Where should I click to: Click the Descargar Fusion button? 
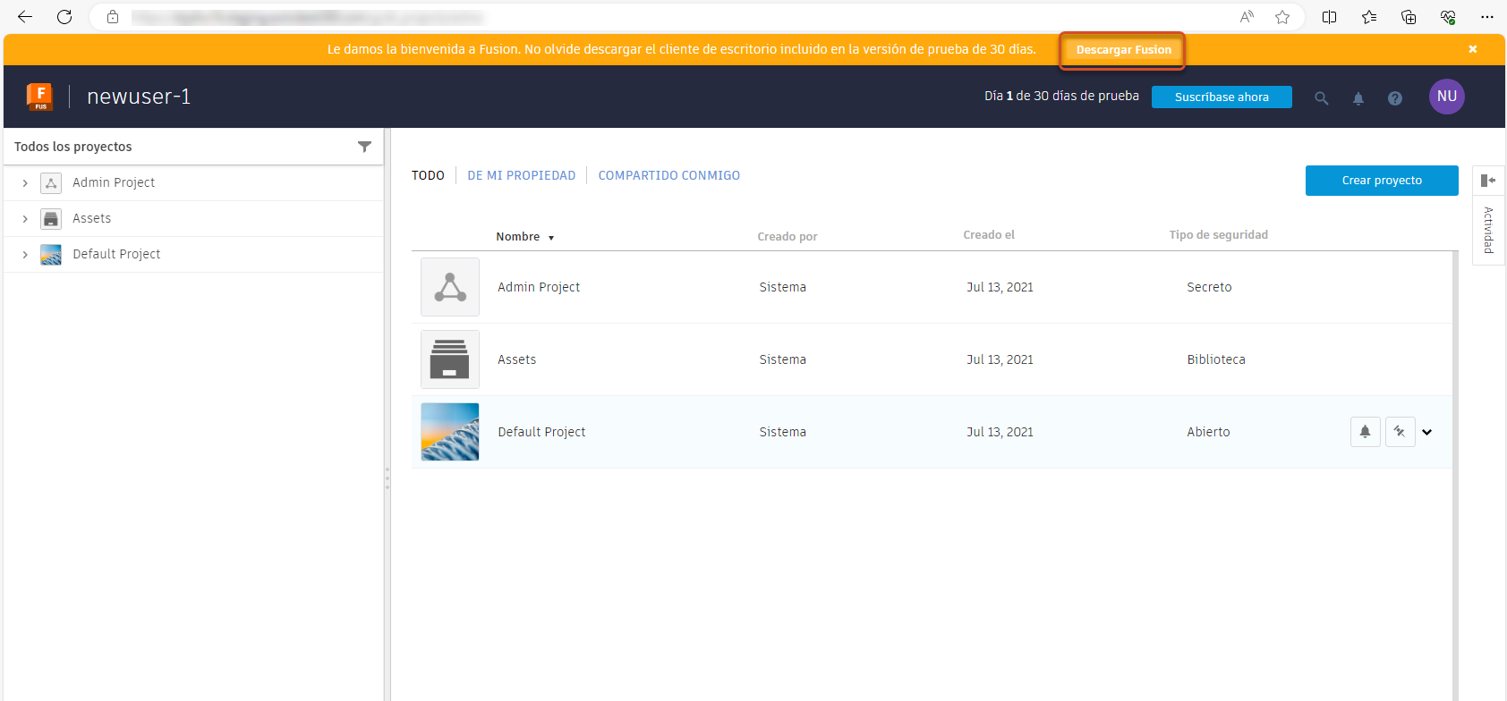[1123, 50]
